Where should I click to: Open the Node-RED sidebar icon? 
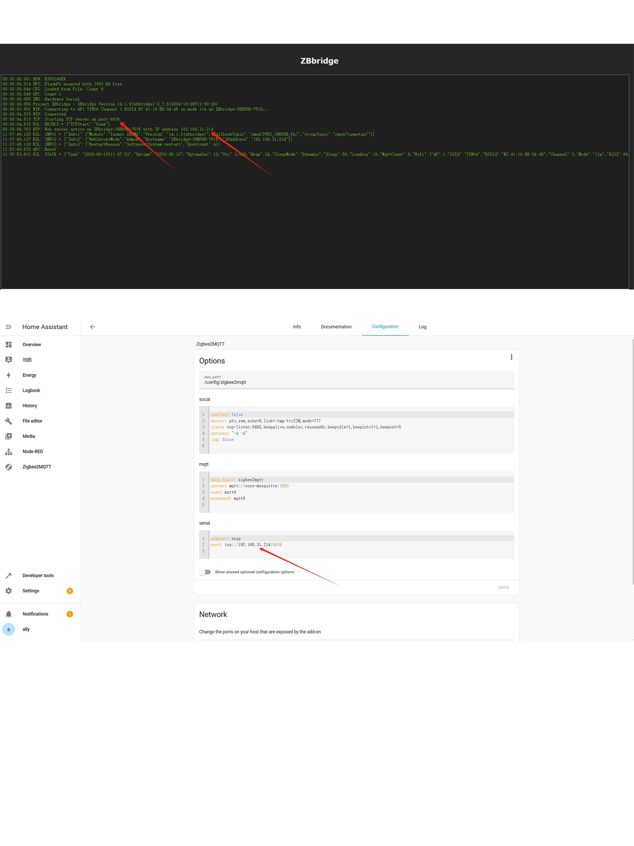[x=8, y=452]
